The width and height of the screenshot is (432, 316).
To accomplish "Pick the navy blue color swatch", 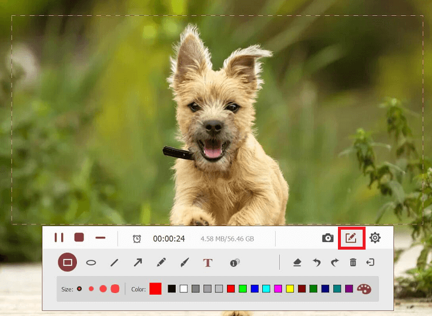I will click(325, 289).
